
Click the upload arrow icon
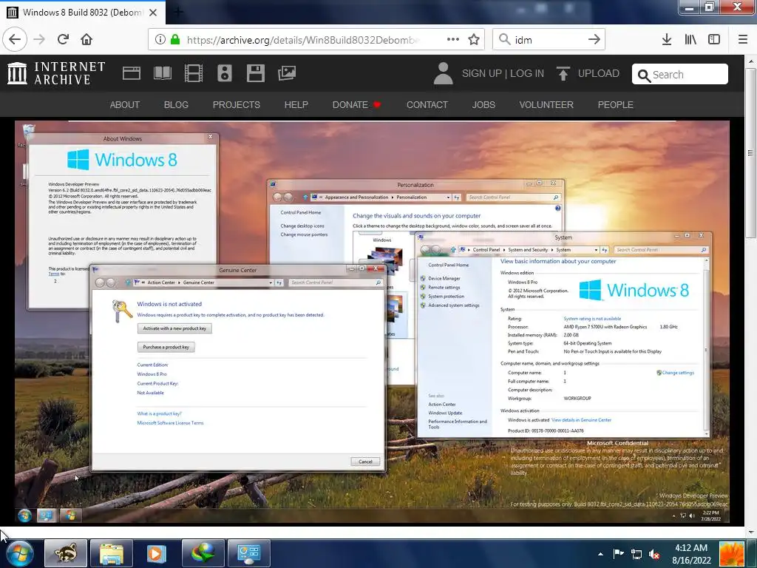pos(563,73)
